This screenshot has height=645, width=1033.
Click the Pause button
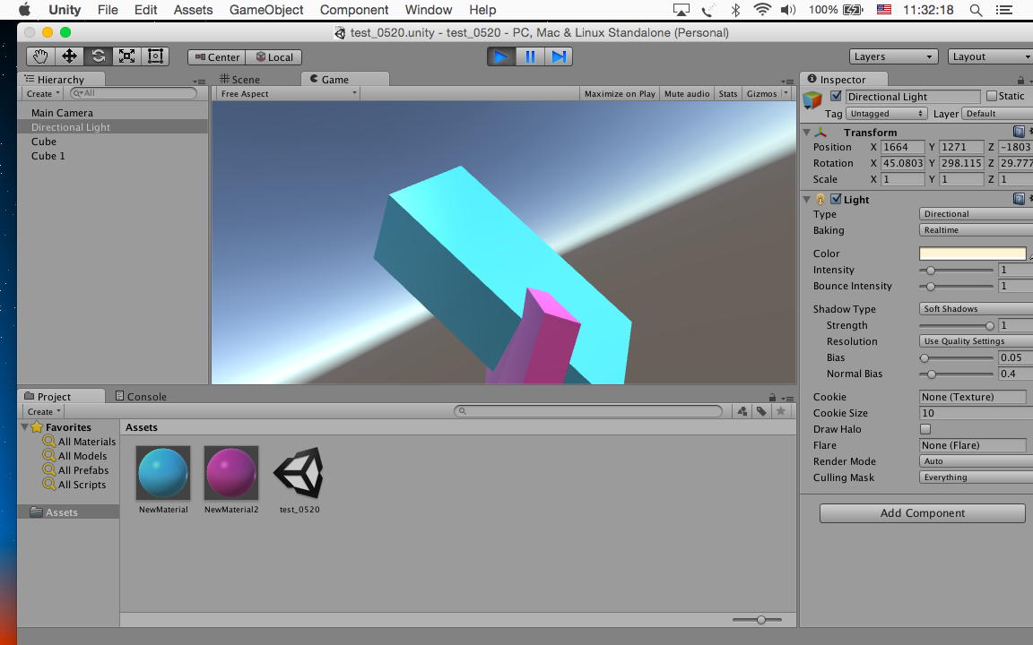[x=530, y=56]
